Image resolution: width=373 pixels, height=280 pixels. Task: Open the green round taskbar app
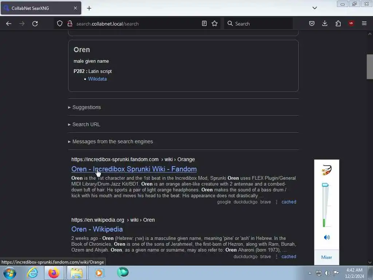(123, 272)
